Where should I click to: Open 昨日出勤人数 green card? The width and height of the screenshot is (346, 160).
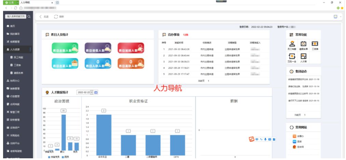click(65, 48)
